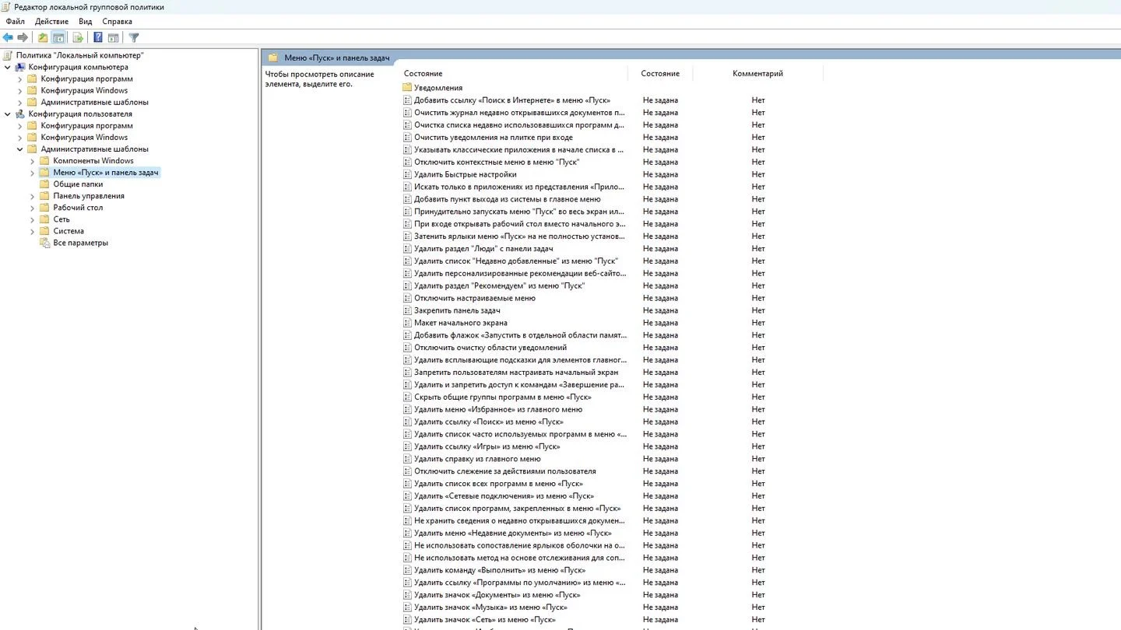1121x630 pixels.
Task: Collapse the Конфигурация пользователя node
Action: [8, 114]
